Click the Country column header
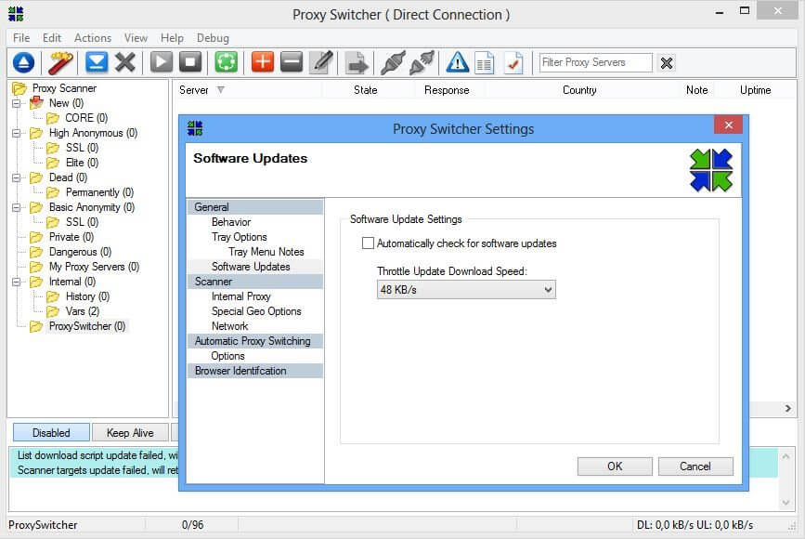 [x=579, y=90]
